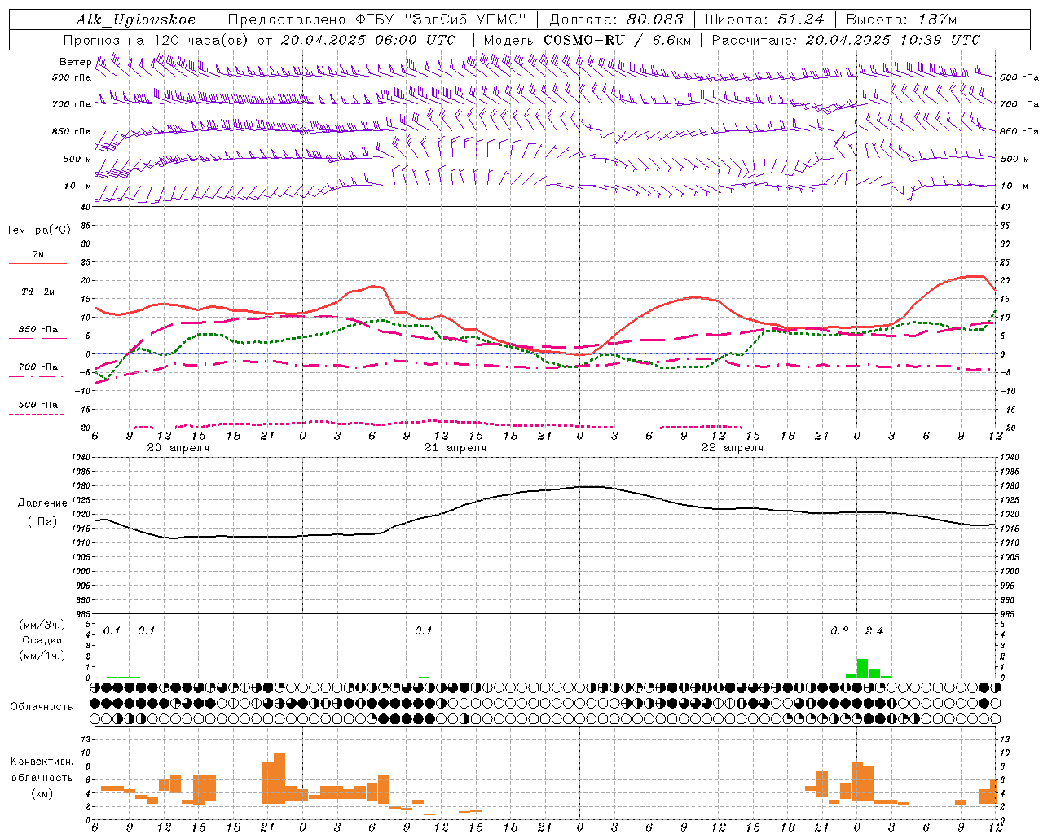1043x834 pixels.
Task: Click the '21 апреля' date label
Action: 455,448
